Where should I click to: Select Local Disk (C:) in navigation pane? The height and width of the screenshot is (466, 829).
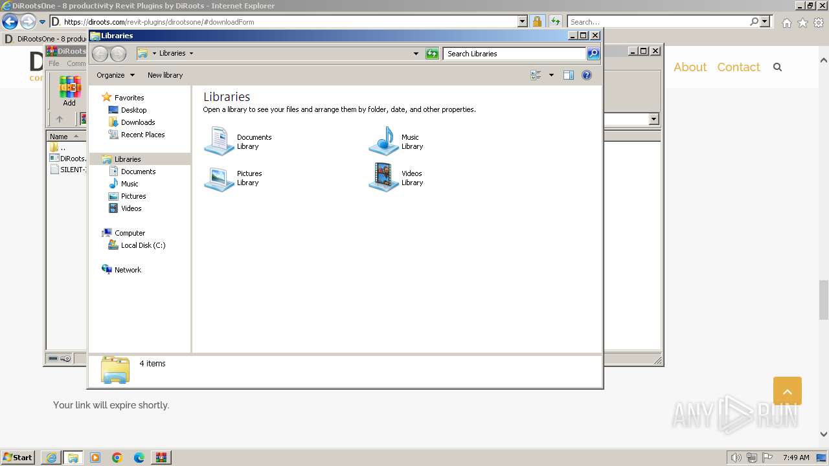(x=143, y=245)
